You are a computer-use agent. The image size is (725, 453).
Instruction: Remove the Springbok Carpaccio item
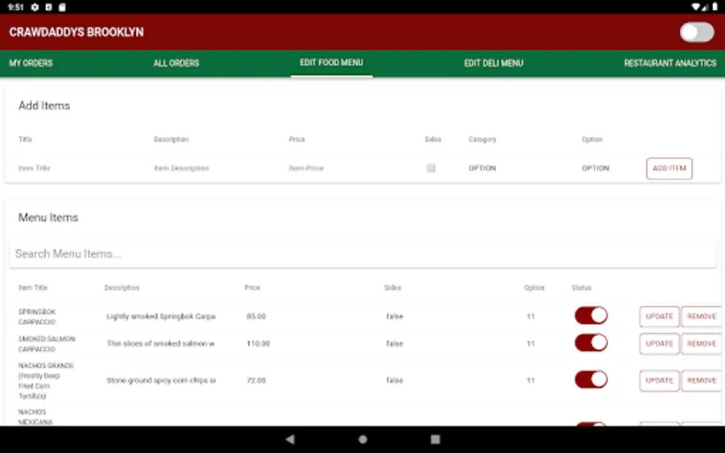pyautogui.click(x=702, y=317)
